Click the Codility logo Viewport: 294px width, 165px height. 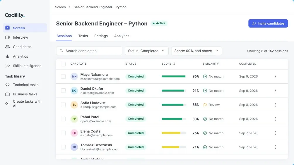click(15, 15)
